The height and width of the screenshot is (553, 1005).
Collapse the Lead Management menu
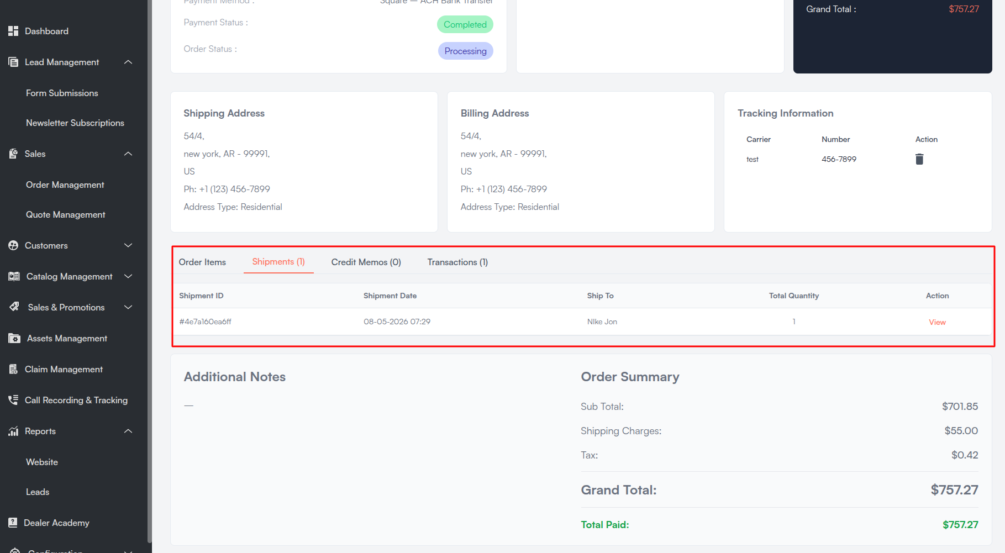click(x=128, y=62)
